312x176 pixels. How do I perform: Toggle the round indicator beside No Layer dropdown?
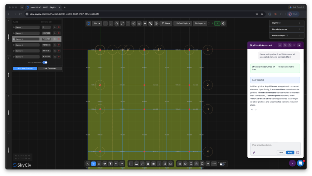[x=209, y=23]
